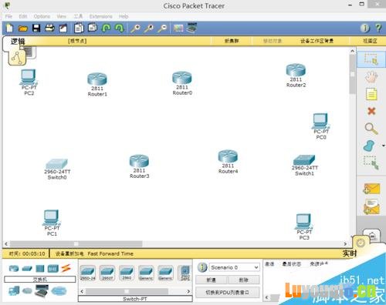Add simple PDU envelope icon

(371, 189)
